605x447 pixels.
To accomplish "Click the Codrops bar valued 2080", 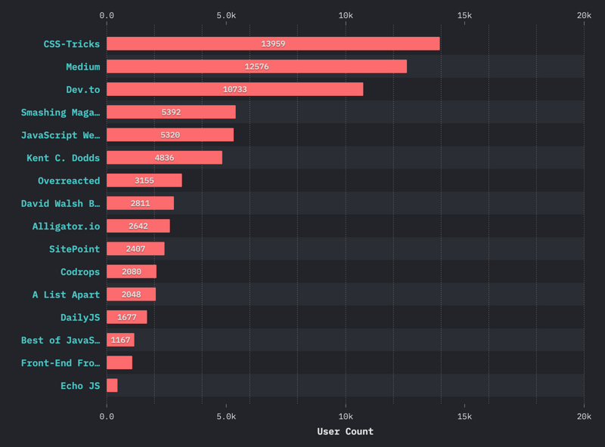I will coord(132,271).
